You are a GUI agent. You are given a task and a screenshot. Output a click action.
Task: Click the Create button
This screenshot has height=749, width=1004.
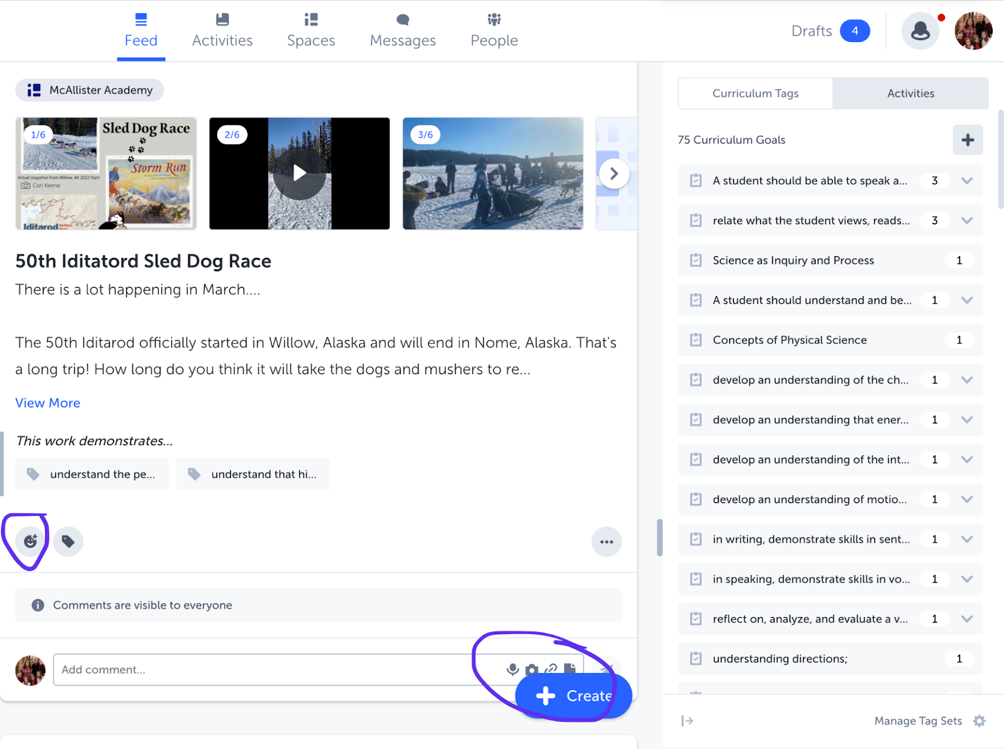tap(574, 696)
